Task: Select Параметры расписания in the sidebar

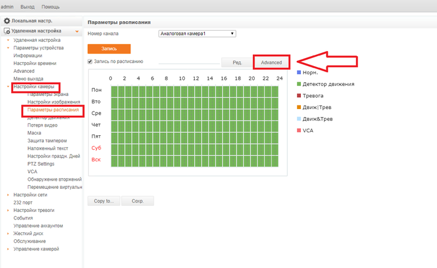Action: 53,110
